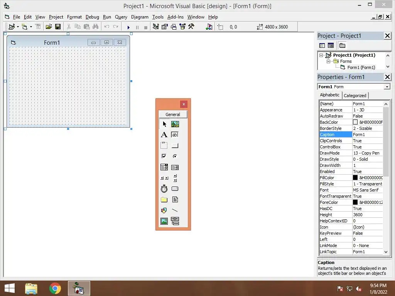395x296 pixels.
Task: Collapse the Forms folder node
Action: (x=328, y=61)
